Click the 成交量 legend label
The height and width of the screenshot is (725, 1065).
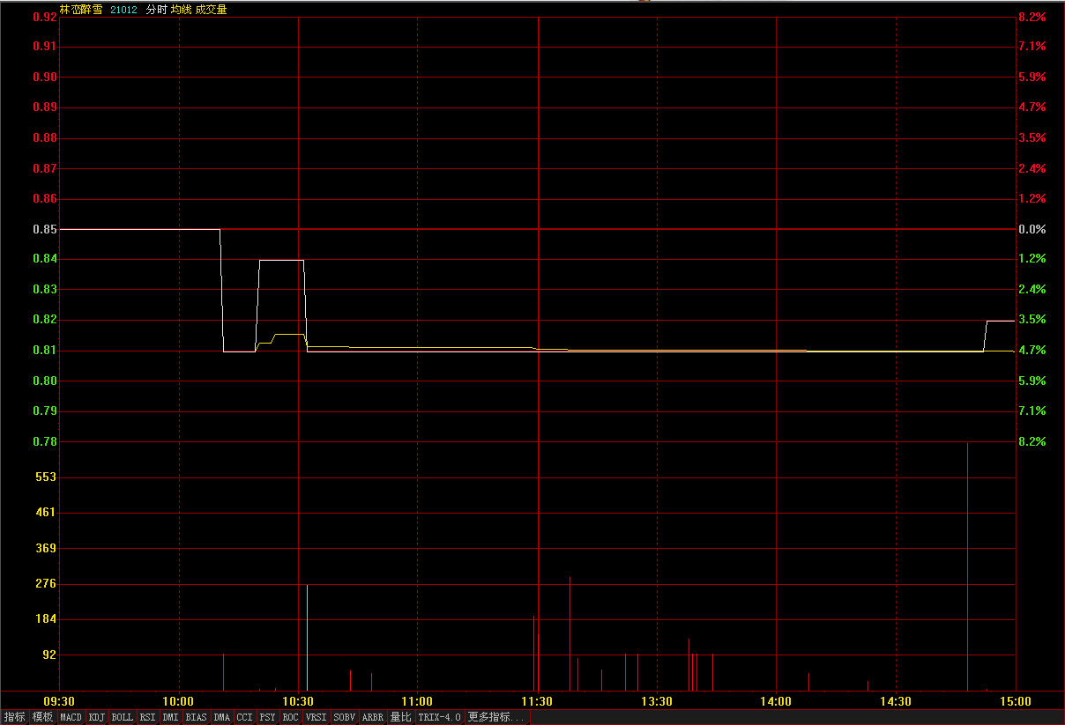[211, 9]
